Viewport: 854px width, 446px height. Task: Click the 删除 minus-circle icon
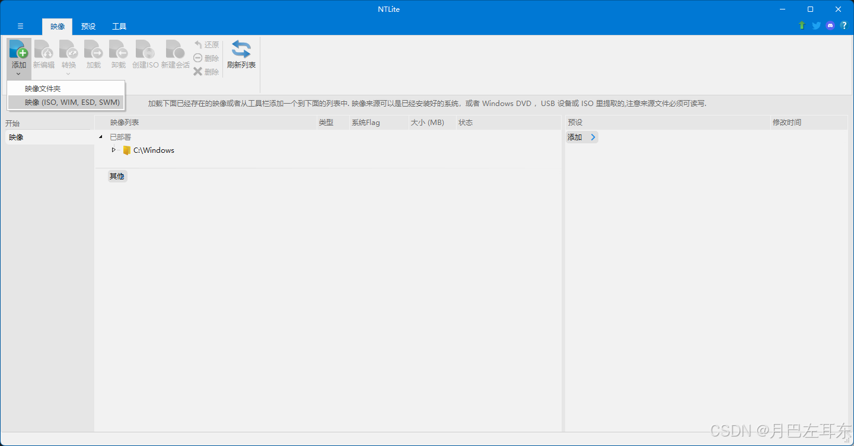click(198, 58)
